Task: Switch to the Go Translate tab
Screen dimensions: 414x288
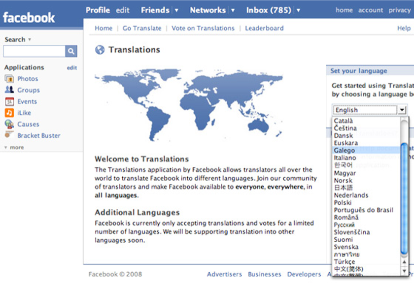Action: (x=142, y=28)
